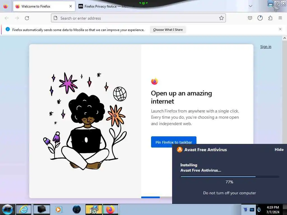
Task: Go forward one page
Action: 17,18
